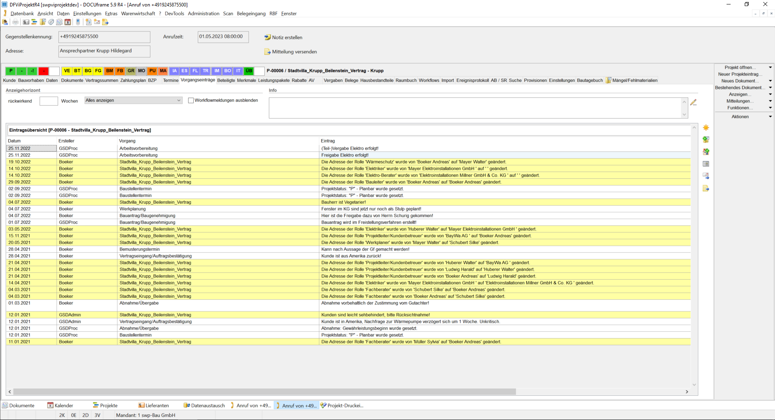Select the row 'Freigabe Elektro erfolgt!'
Viewport: 775px width, 420px height.
pos(348,155)
